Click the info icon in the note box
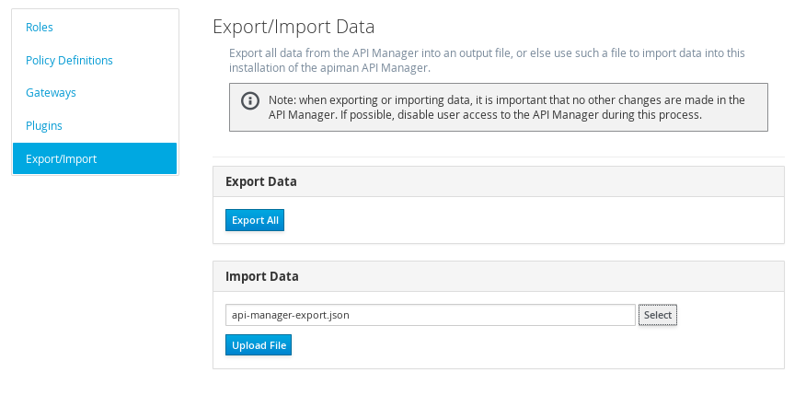Viewport: 806px width, 407px height. point(250,100)
